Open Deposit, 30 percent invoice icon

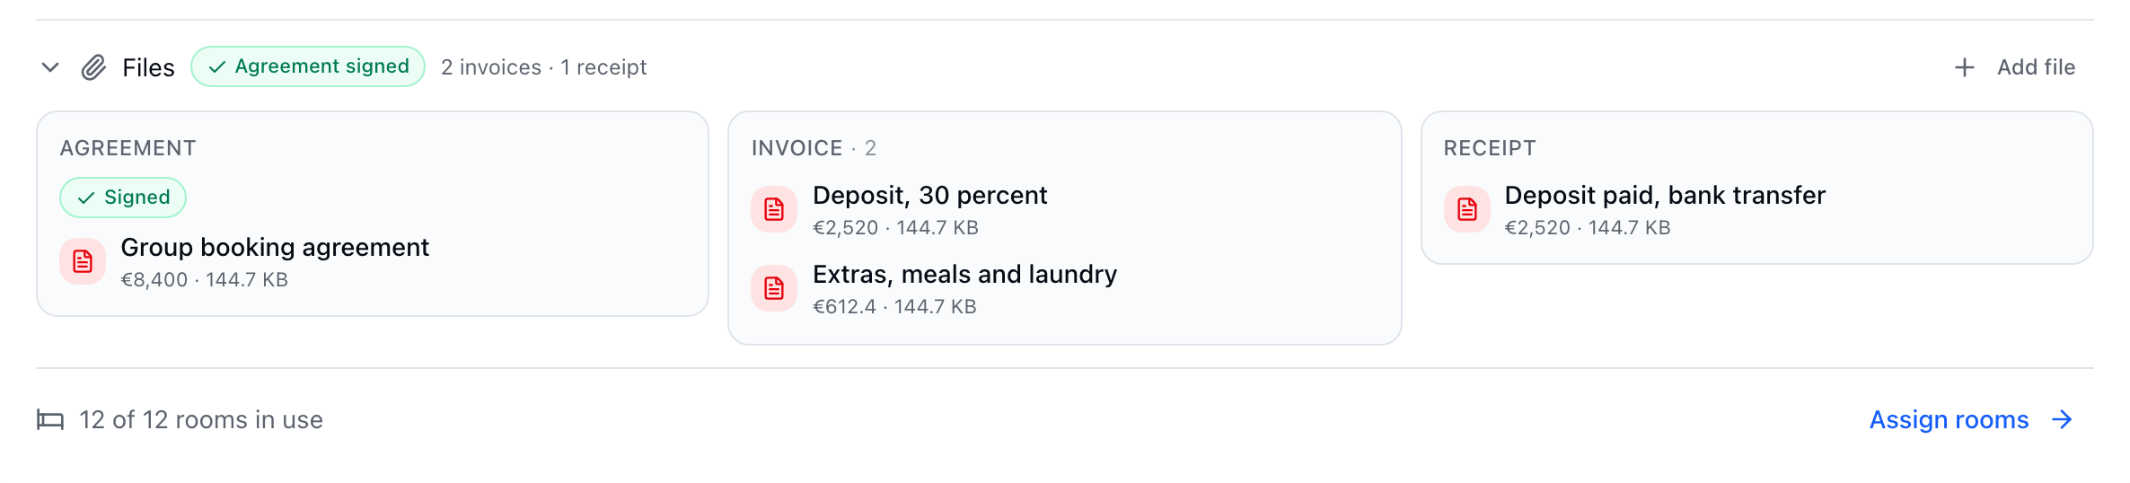(774, 209)
